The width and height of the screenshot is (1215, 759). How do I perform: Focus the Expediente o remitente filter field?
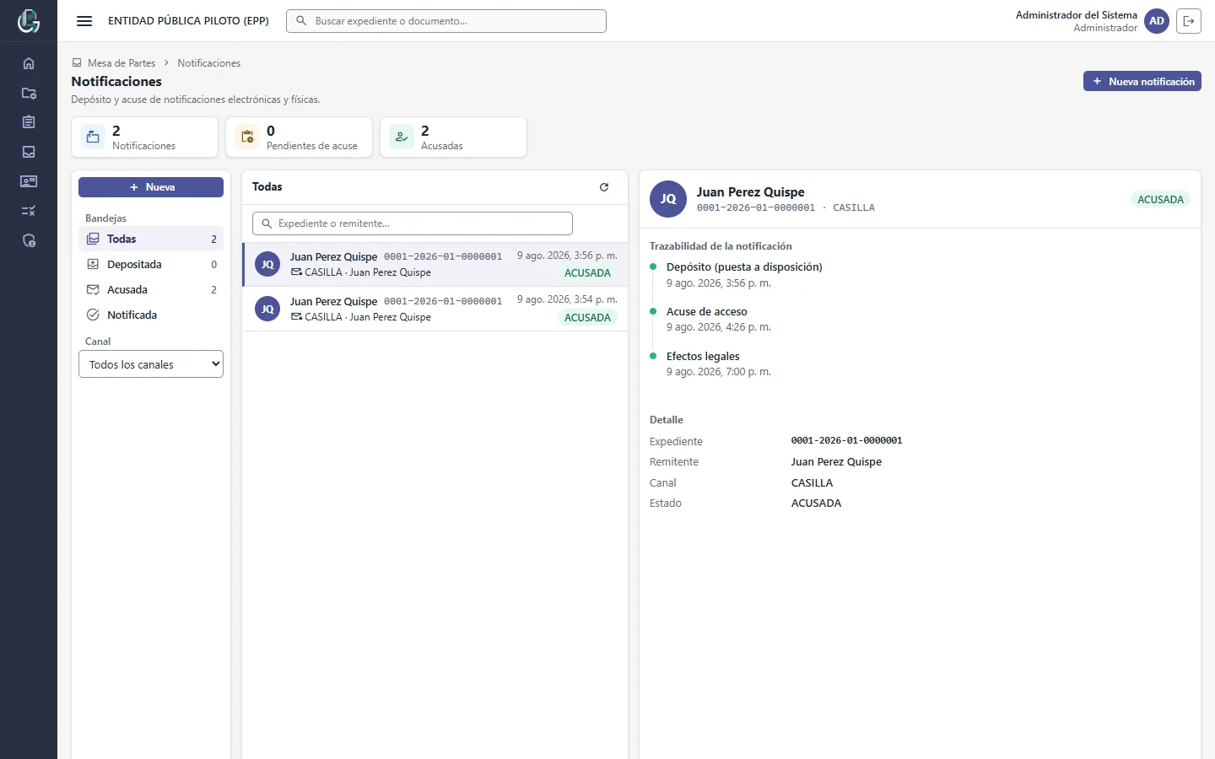[413, 223]
